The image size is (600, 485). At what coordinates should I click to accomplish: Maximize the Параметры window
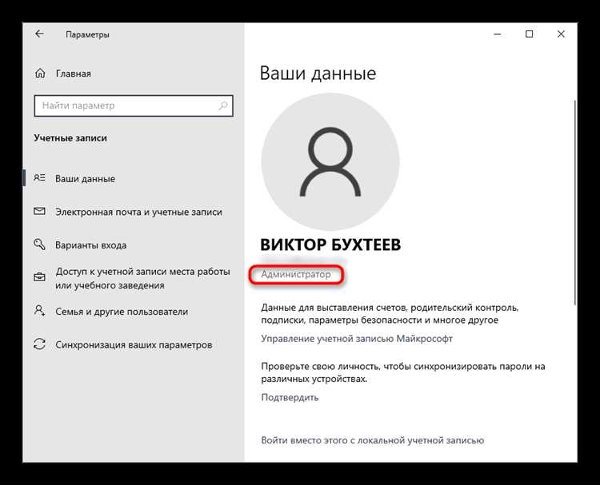coord(530,34)
